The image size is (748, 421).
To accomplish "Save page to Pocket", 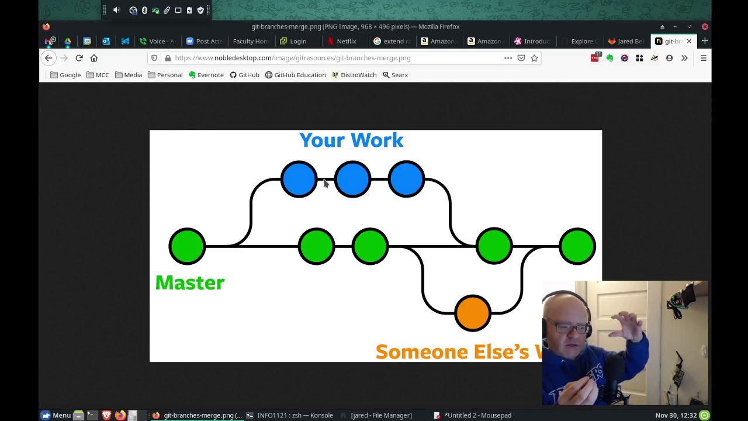I will pyautogui.click(x=521, y=58).
